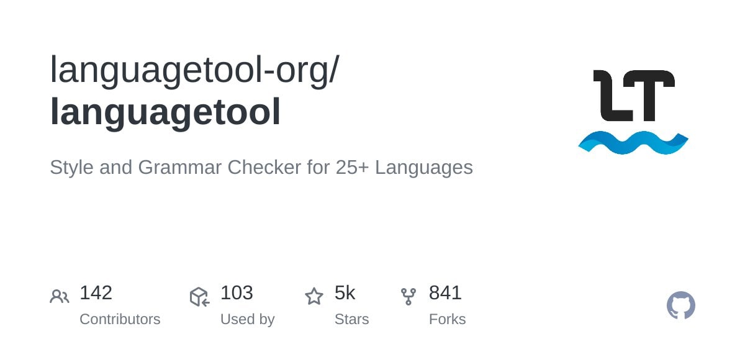Click the Stars star icon
Screen dimensions: 745x357
click(x=314, y=297)
